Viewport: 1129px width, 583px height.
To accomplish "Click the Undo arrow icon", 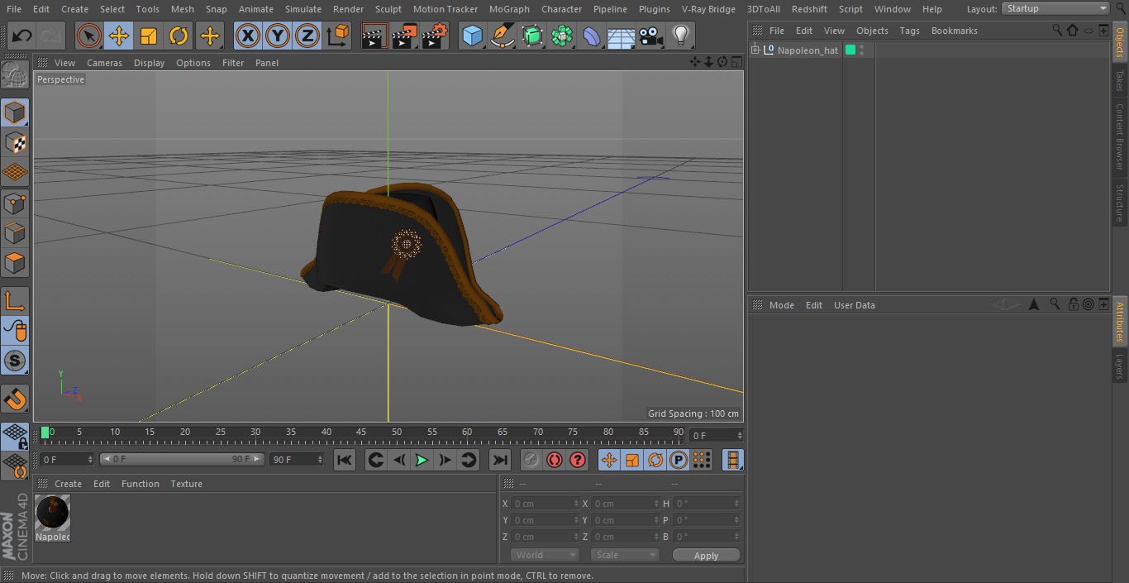I will [x=22, y=36].
